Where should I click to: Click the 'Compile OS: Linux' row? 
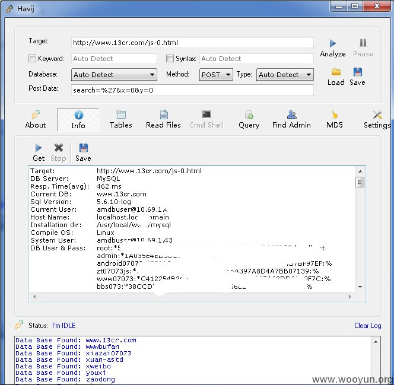click(x=72, y=233)
